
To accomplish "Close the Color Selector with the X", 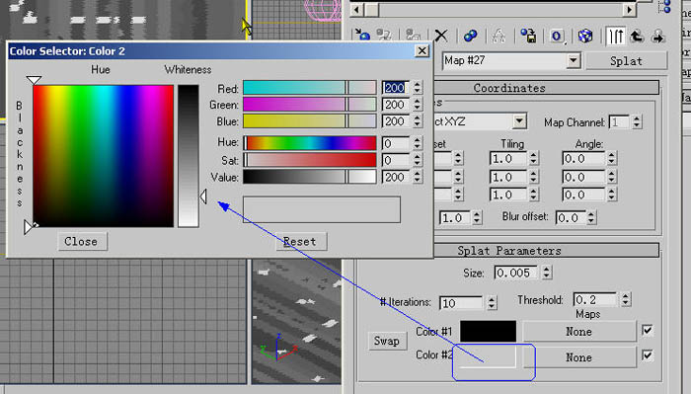I will pyautogui.click(x=422, y=50).
